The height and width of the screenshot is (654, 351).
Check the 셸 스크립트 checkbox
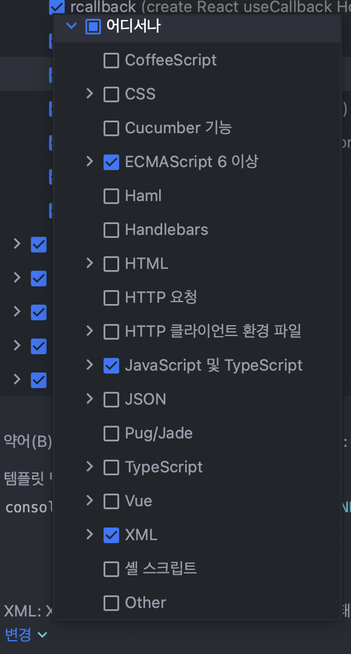[x=111, y=569]
